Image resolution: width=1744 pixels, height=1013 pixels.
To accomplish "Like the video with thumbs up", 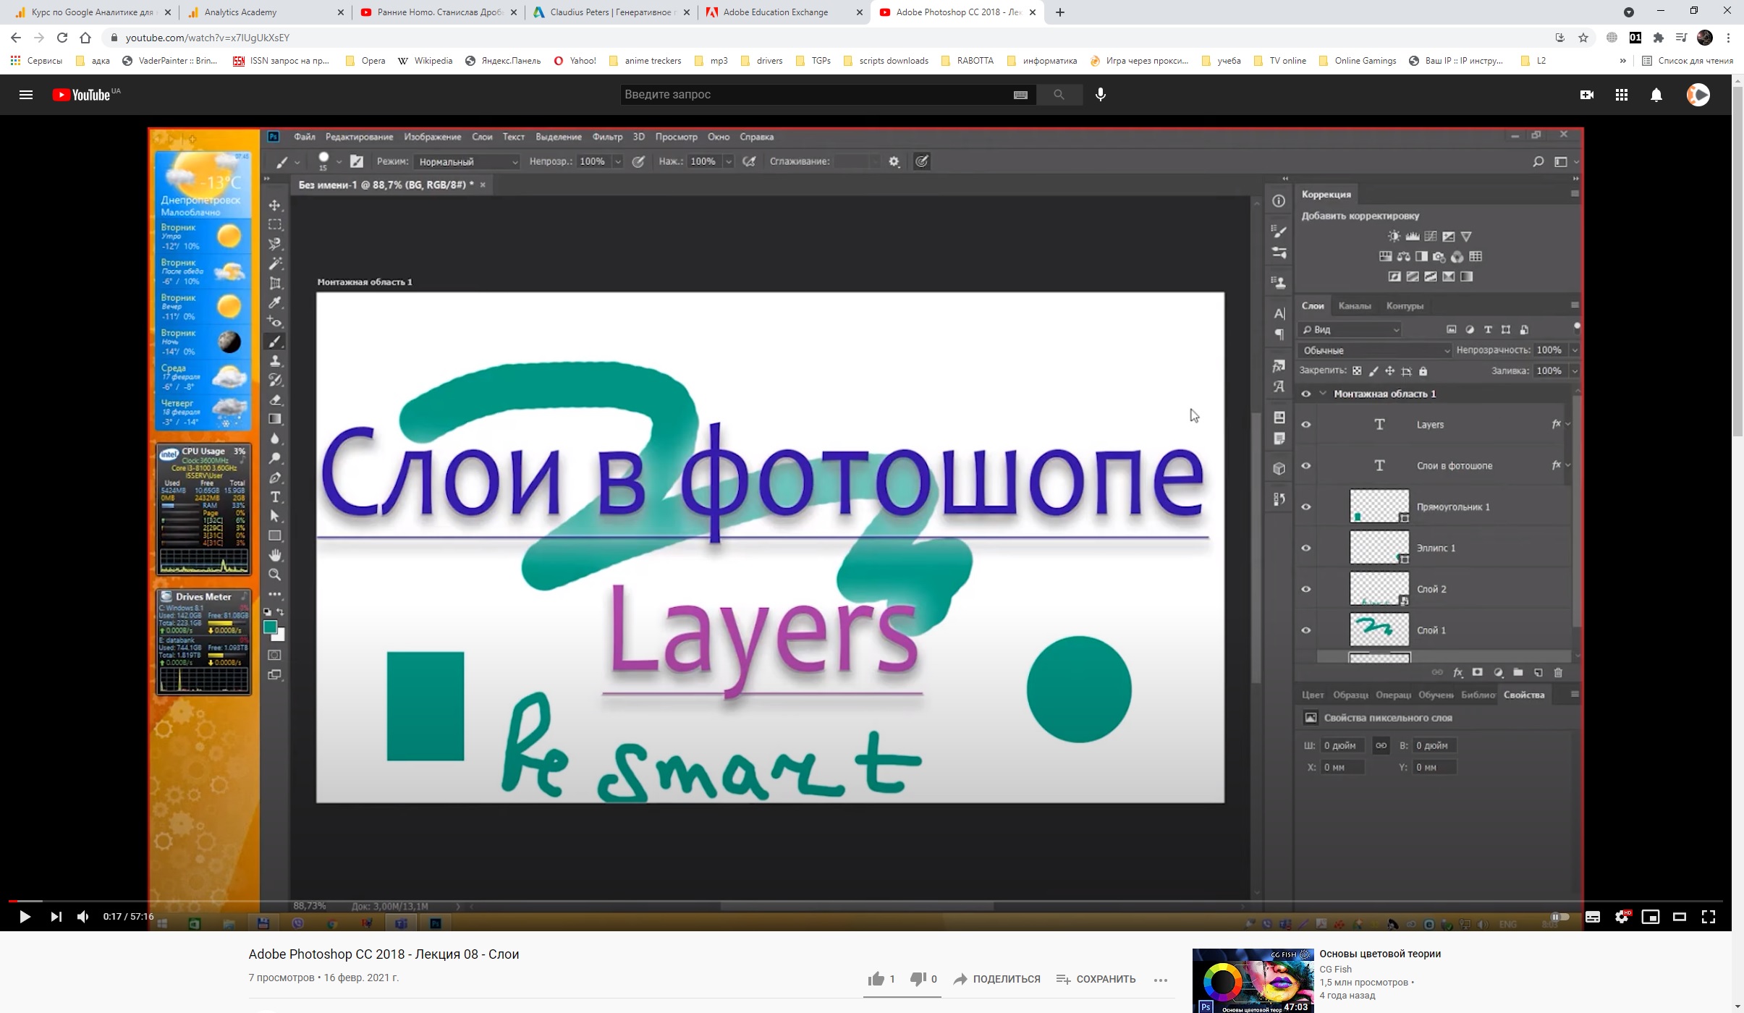I will tap(876, 979).
